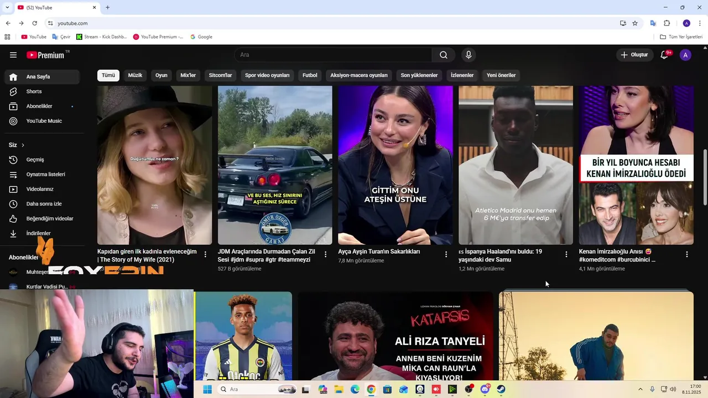Open Tüm Yer İşaretleri bookmarks folder
Image resolution: width=708 pixels, height=398 pixels.
pos(681,37)
